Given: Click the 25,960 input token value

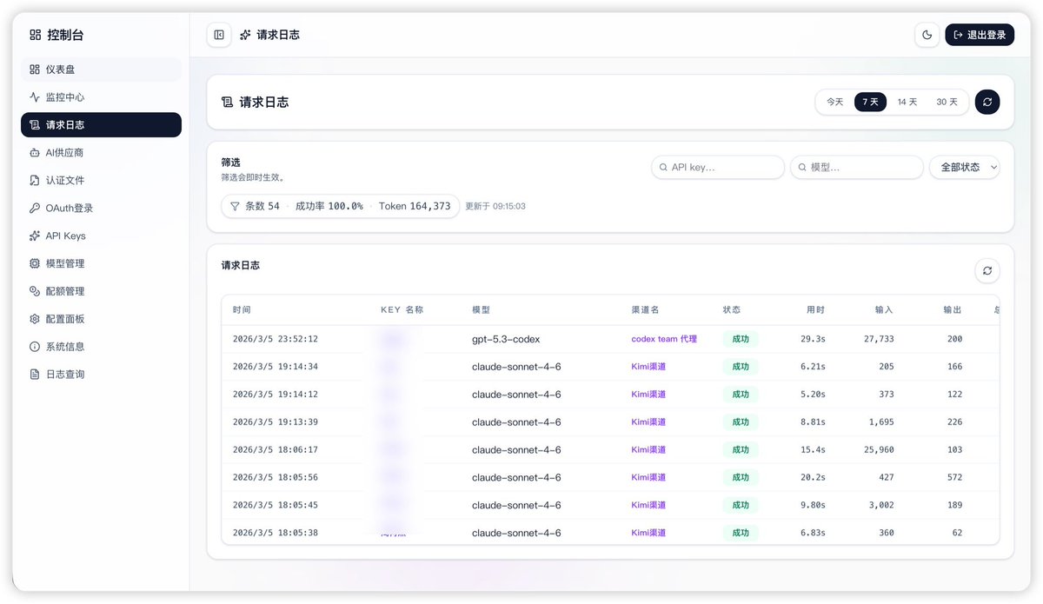Looking at the screenshot, I should pos(879,450).
